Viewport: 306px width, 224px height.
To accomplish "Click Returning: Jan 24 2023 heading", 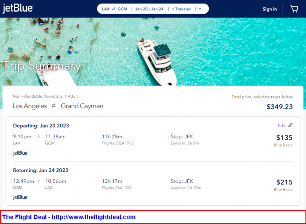I will point(41,170).
